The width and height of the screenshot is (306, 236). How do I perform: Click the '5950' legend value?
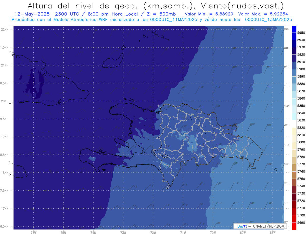(x=301, y=33)
